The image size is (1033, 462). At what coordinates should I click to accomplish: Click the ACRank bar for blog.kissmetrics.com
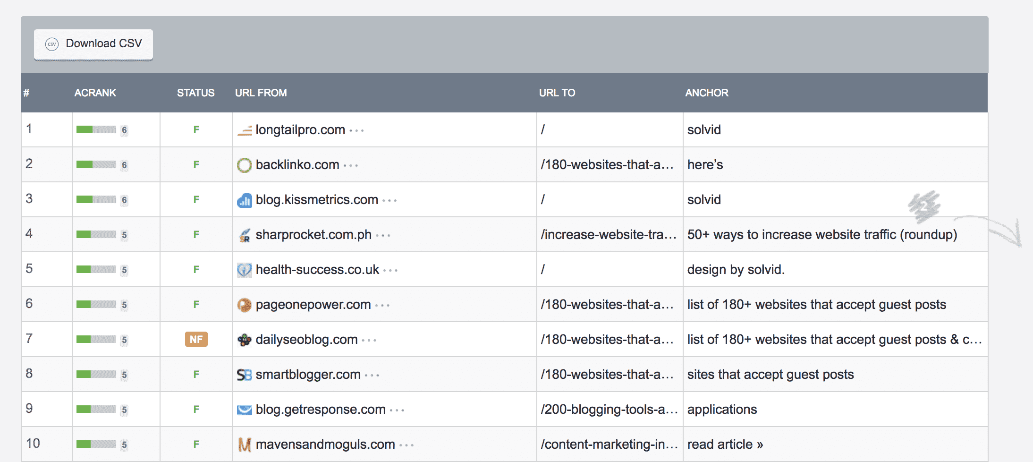(x=96, y=200)
